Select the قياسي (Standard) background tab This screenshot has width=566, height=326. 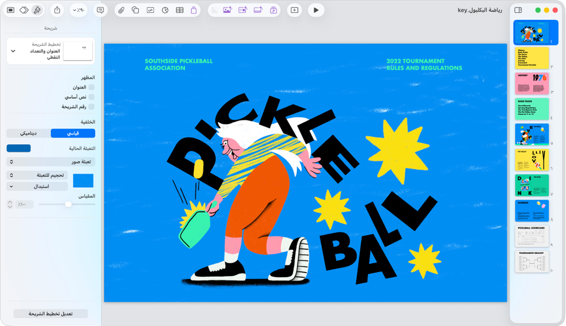pos(73,133)
